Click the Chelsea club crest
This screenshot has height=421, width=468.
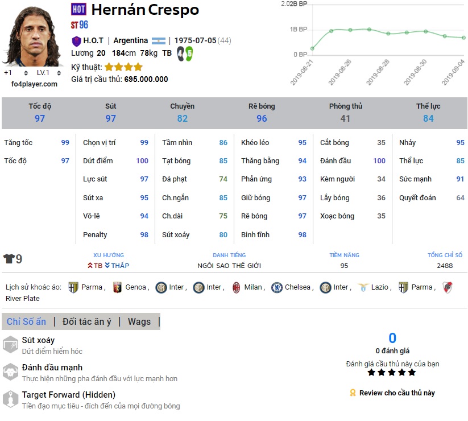277,287
